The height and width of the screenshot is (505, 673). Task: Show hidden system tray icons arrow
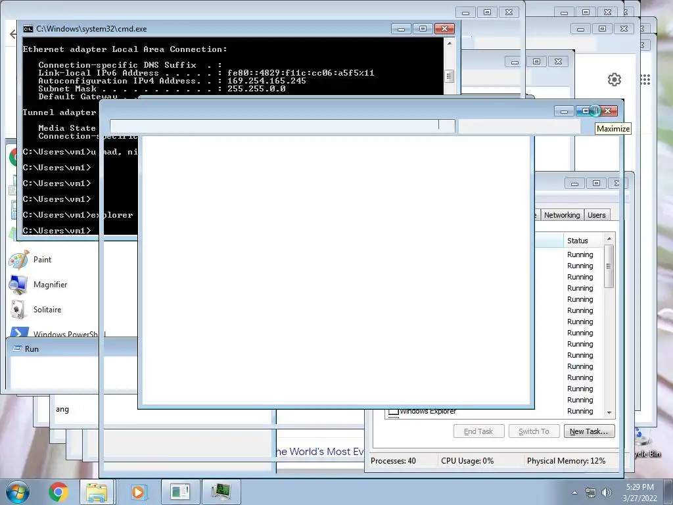pos(574,493)
